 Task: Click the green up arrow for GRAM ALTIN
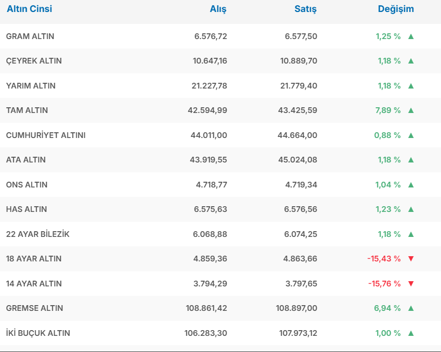pyautogui.click(x=411, y=36)
